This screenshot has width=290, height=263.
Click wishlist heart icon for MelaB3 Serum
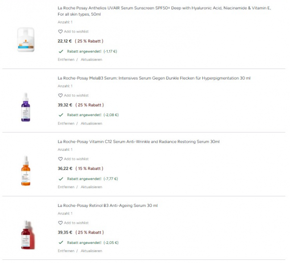click(x=60, y=95)
